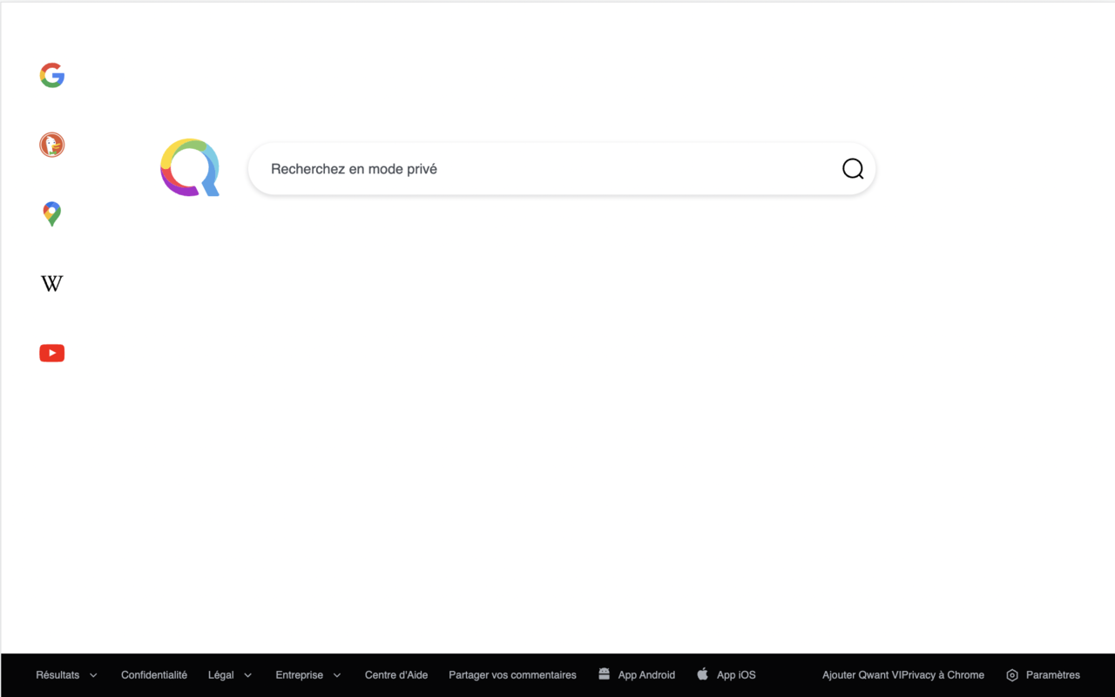Expand the Résultats footer menu

click(66, 675)
